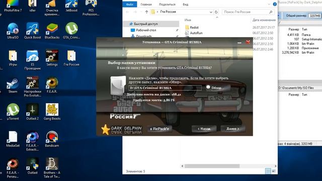Image resolution: width=322 pixels, height=181 pixels.
Task: Switch Explorer to large icons view
Action: [x=274, y=171]
